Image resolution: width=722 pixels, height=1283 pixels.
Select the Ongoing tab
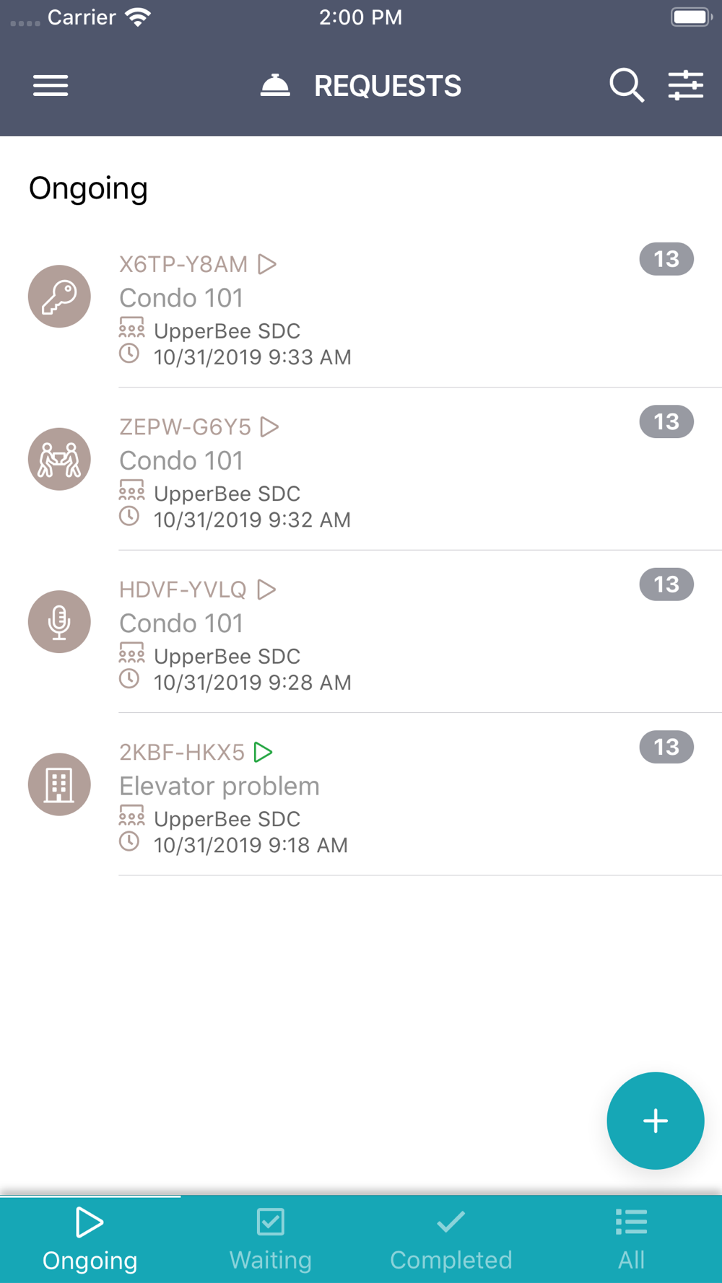90,1239
